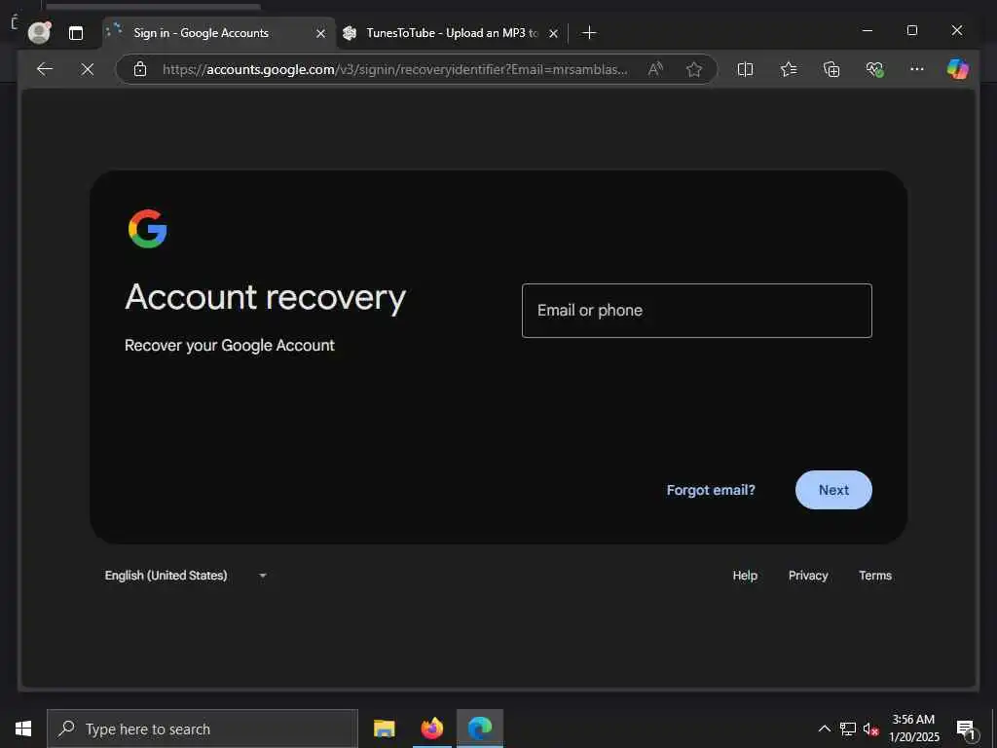Open Browser essentials heart icon
Viewport: 997px width, 748px height.
[x=875, y=69]
